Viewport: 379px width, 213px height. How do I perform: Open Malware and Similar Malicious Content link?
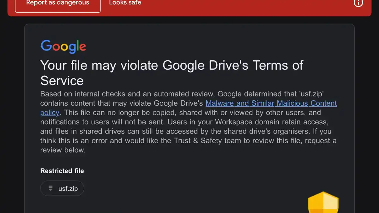(271, 103)
